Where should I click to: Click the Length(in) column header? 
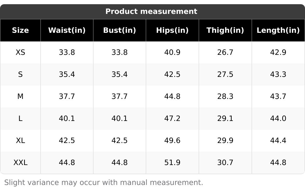(x=278, y=30)
